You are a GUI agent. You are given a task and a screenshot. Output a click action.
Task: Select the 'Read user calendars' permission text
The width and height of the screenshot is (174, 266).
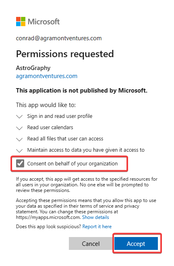(50, 128)
